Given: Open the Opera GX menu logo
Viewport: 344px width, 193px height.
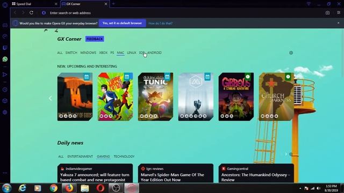Looking at the screenshot, I should tap(5, 4).
